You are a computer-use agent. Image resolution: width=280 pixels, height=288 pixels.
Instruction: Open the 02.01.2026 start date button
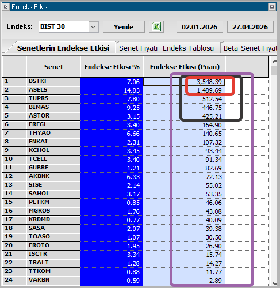coord(200,27)
